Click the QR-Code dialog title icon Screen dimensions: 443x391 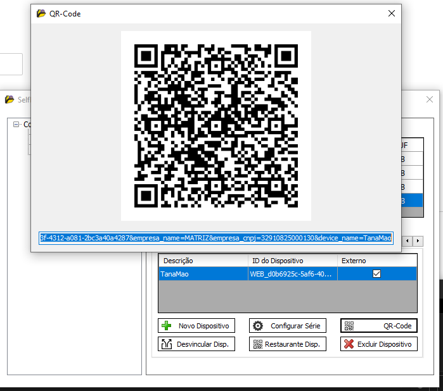(x=41, y=13)
